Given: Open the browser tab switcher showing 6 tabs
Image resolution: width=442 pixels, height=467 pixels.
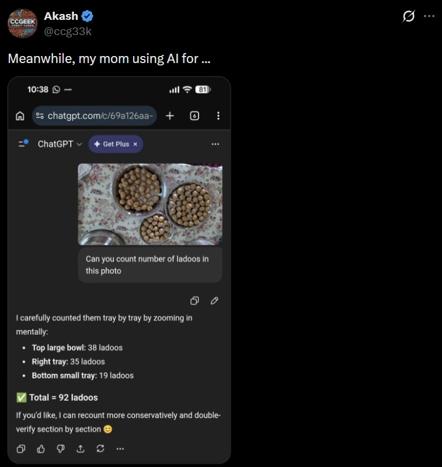Looking at the screenshot, I should pyautogui.click(x=195, y=116).
